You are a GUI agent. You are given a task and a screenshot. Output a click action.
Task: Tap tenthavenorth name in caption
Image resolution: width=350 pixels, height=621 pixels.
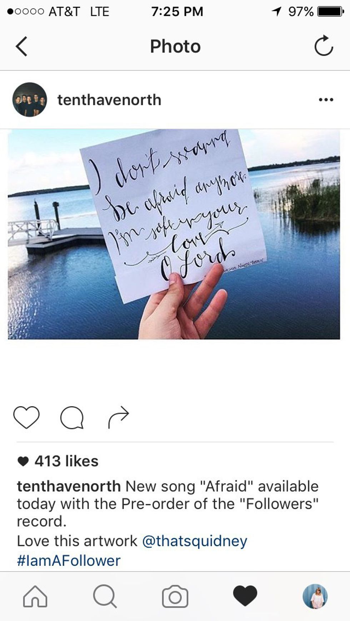point(69,486)
